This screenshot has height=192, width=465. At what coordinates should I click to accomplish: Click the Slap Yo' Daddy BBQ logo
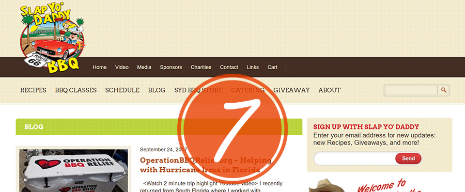52,38
